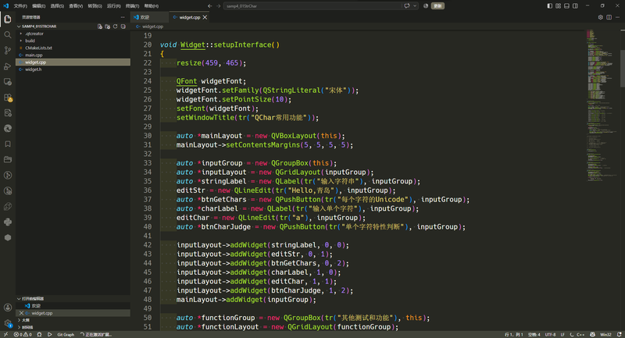
Task: Open the Remote Explorer view
Action: click(x=8, y=82)
